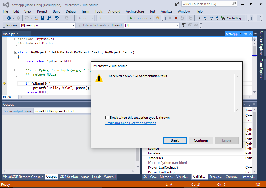This screenshot has height=188, width=266.
Task: Collapse the HelloMethod function outline
Action: click(x=16, y=52)
